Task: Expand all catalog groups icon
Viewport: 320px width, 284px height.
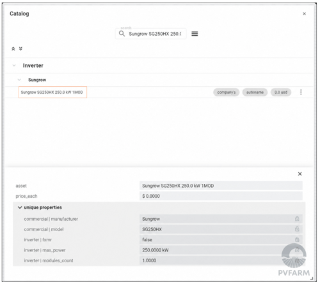Action: [20, 49]
